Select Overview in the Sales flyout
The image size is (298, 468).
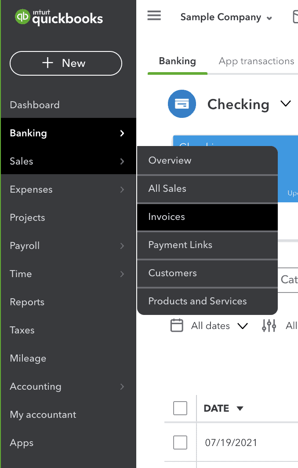207,160
